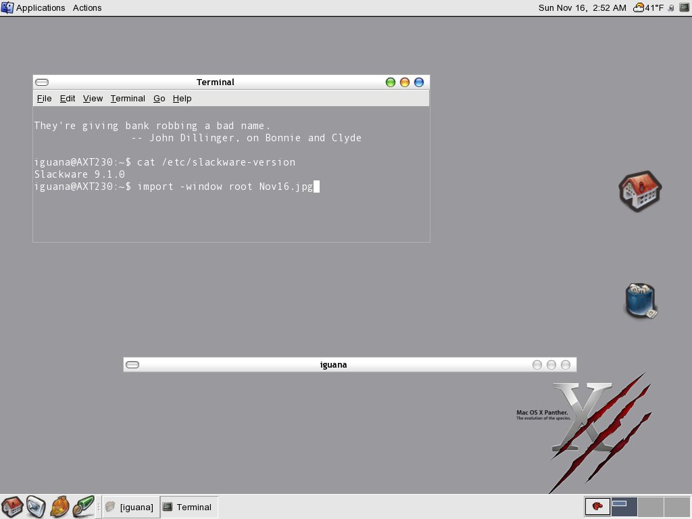Open the File menu in Terminal
Image resolution: width=692 pixels, height=519 pixels.
coord(44,99)
